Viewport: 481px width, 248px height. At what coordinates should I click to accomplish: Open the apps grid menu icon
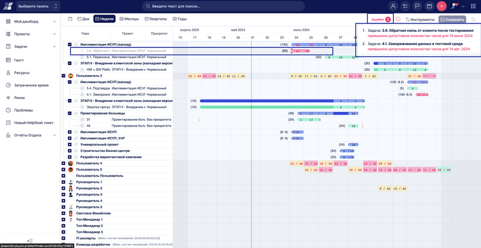[x=473, y=6]
